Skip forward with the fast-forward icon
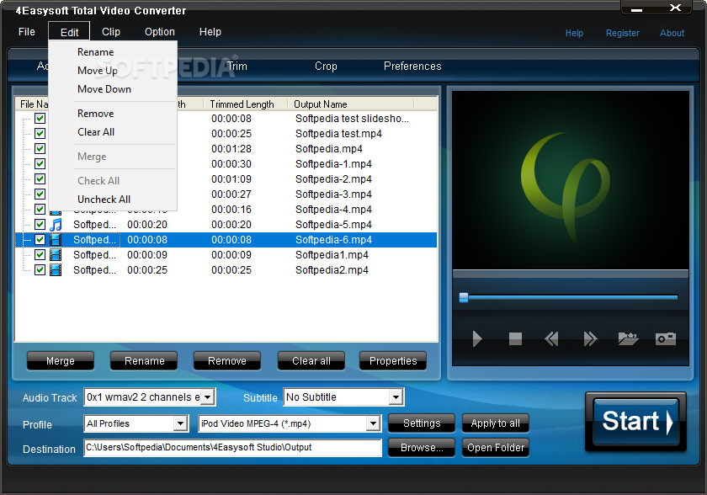 pos(590,338)
